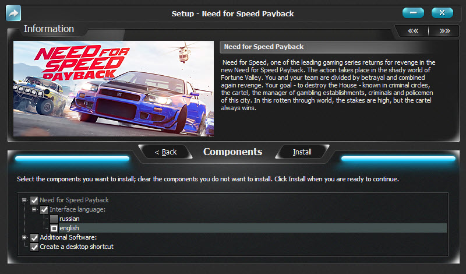Select the Information tab header
Image resolution: width=466 pixels, height=274 pixels.
(49, 29)
